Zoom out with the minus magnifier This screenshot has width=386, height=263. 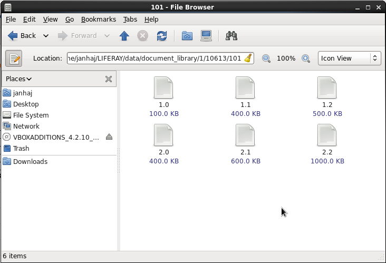click(266, 59)
